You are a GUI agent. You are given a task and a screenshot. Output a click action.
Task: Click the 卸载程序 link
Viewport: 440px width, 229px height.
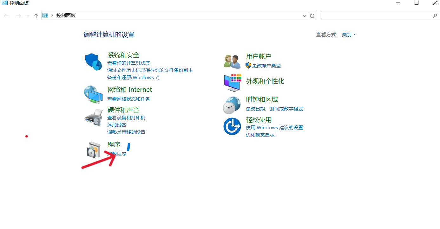point(117,154)
